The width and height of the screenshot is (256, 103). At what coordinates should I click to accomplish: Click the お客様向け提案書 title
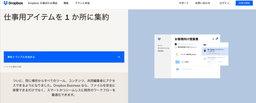[x=186, y=39]
